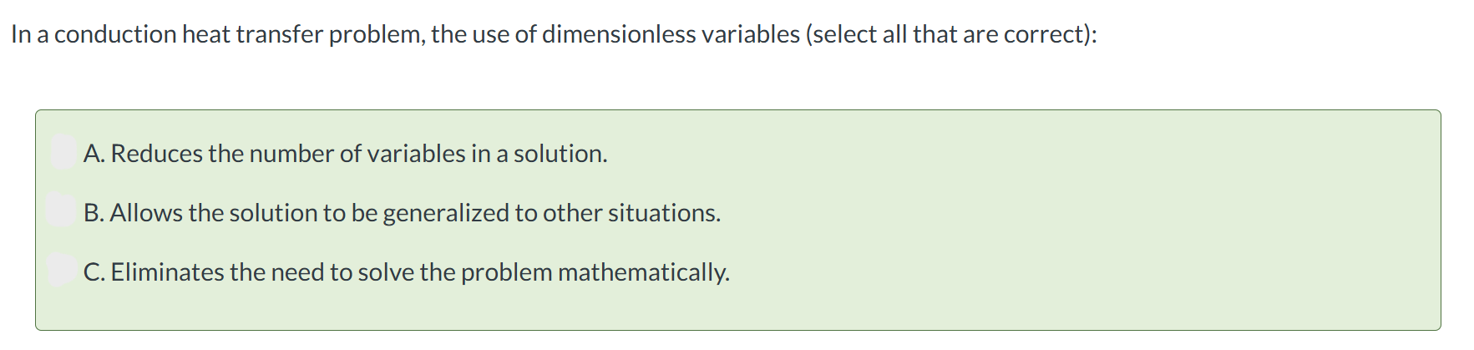Click the 'A.' letter label

pyautogui.click(x=94, y=154)
